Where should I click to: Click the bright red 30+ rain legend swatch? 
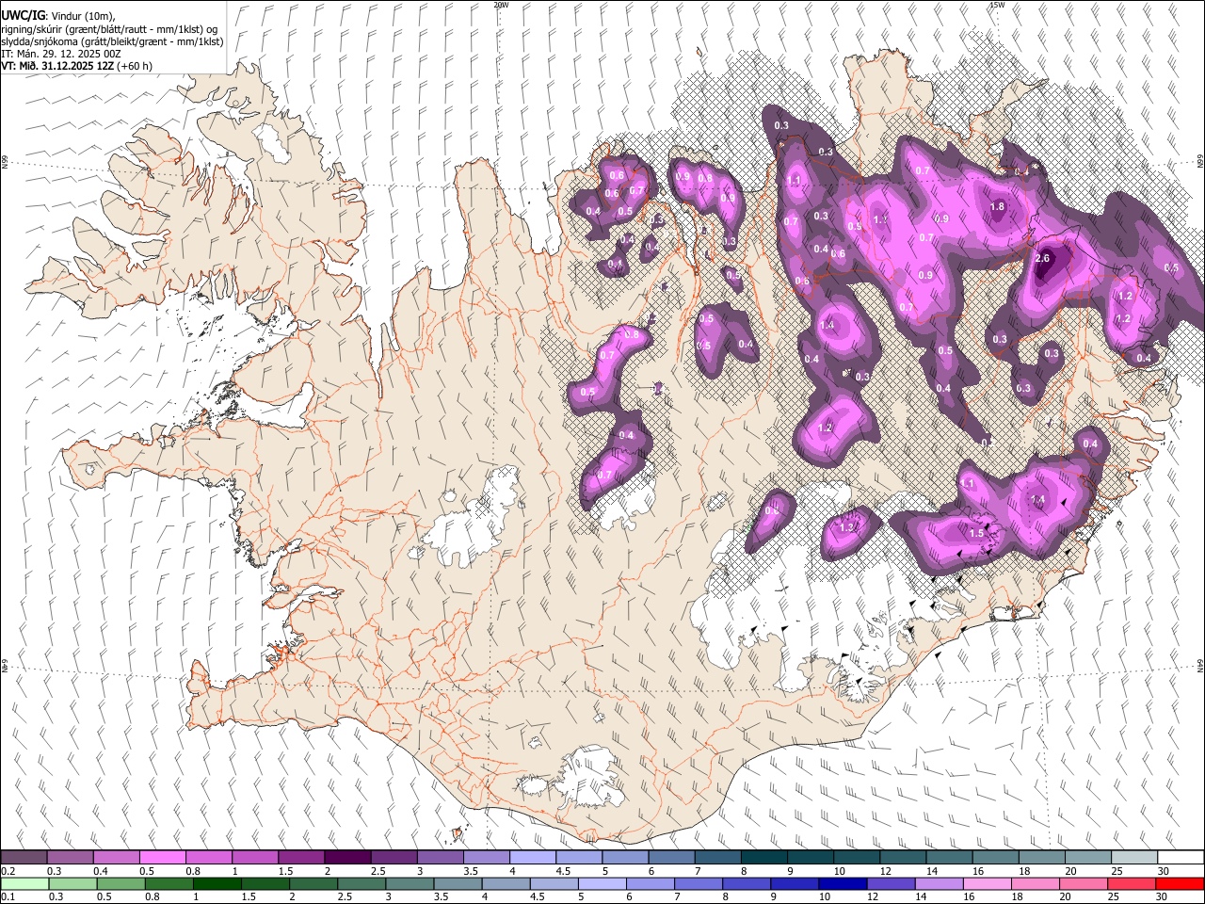1179,883
